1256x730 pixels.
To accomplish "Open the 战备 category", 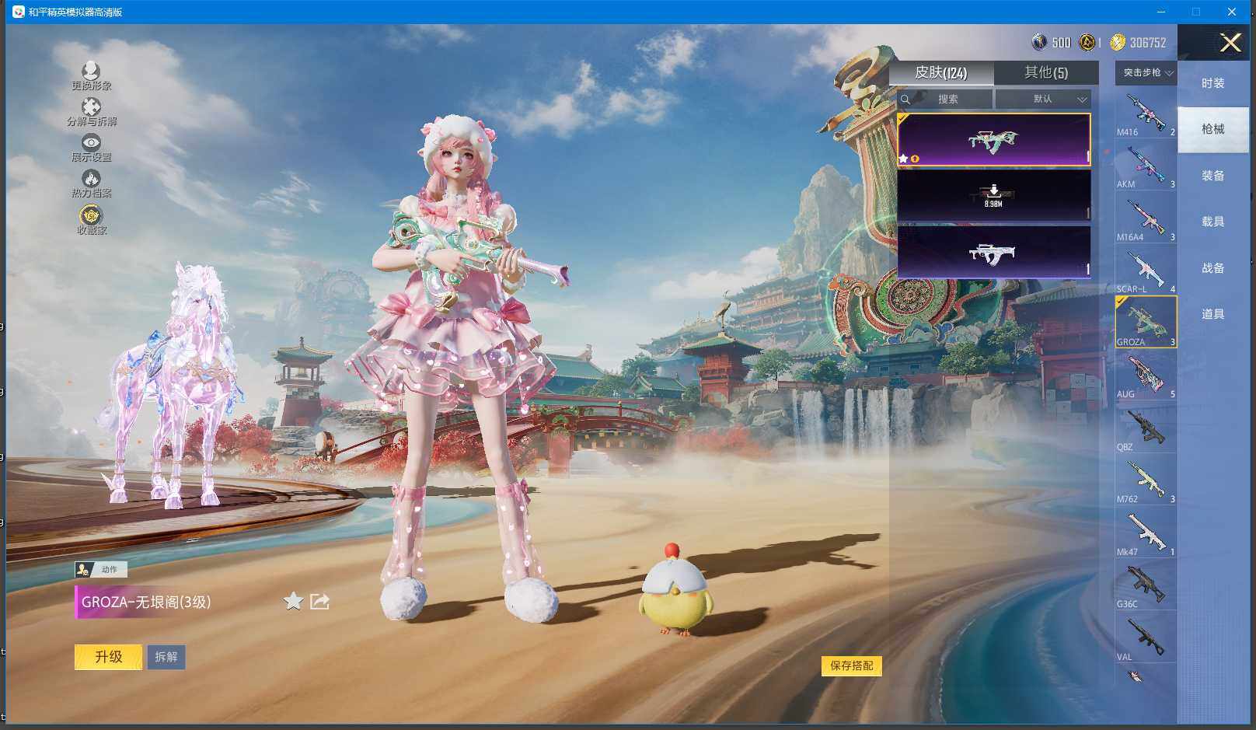I will point(1212,268).
